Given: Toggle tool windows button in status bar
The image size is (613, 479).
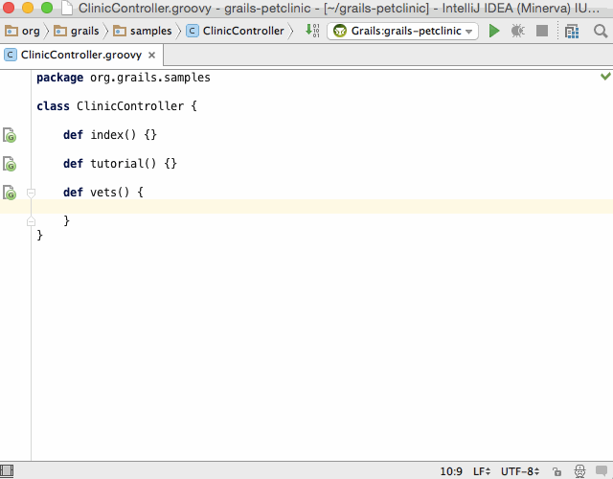Looking at the screenshot, I should 7,470.
